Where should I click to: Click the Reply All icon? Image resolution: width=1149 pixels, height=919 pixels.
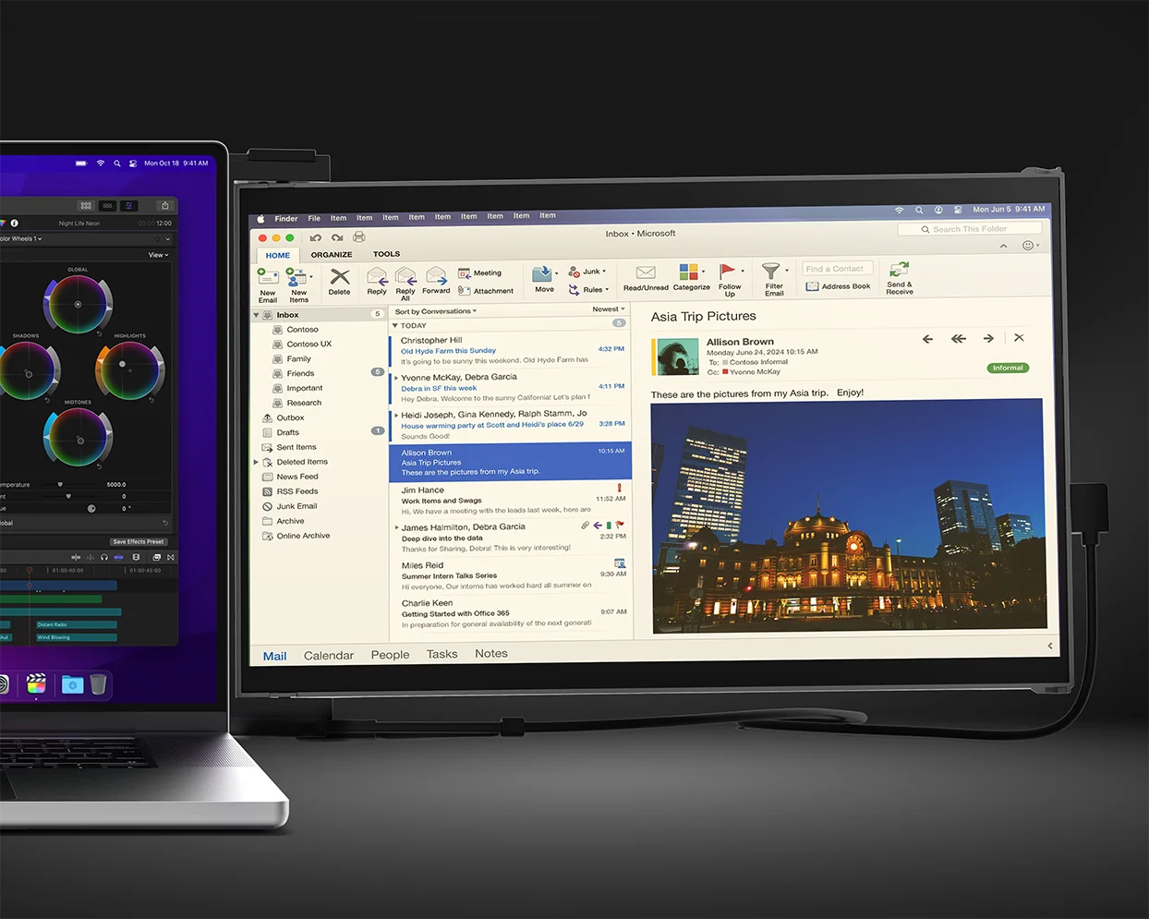click(x=405, y=277)
